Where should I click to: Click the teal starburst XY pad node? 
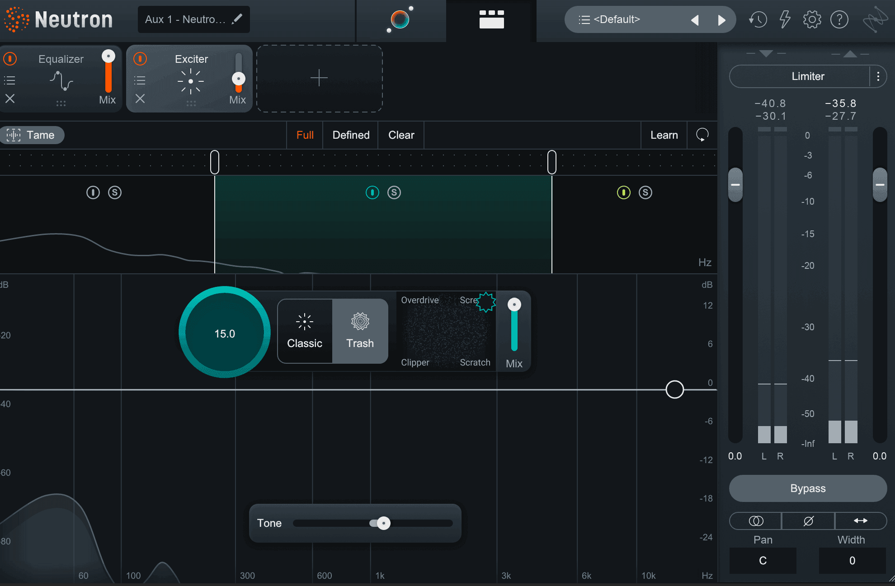tap(486, 302)
